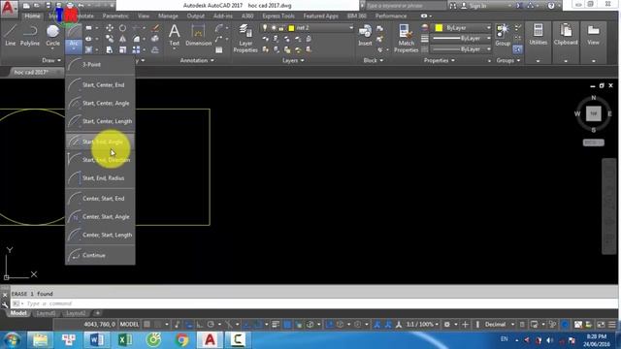Image resolution: width=621 pixels, height=349 pixels.
Task: Select the Line tool
Action: tap(11, 35)
